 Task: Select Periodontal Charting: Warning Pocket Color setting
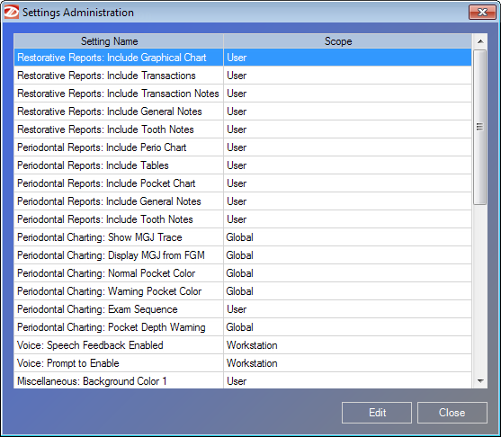tap(243, 291)
